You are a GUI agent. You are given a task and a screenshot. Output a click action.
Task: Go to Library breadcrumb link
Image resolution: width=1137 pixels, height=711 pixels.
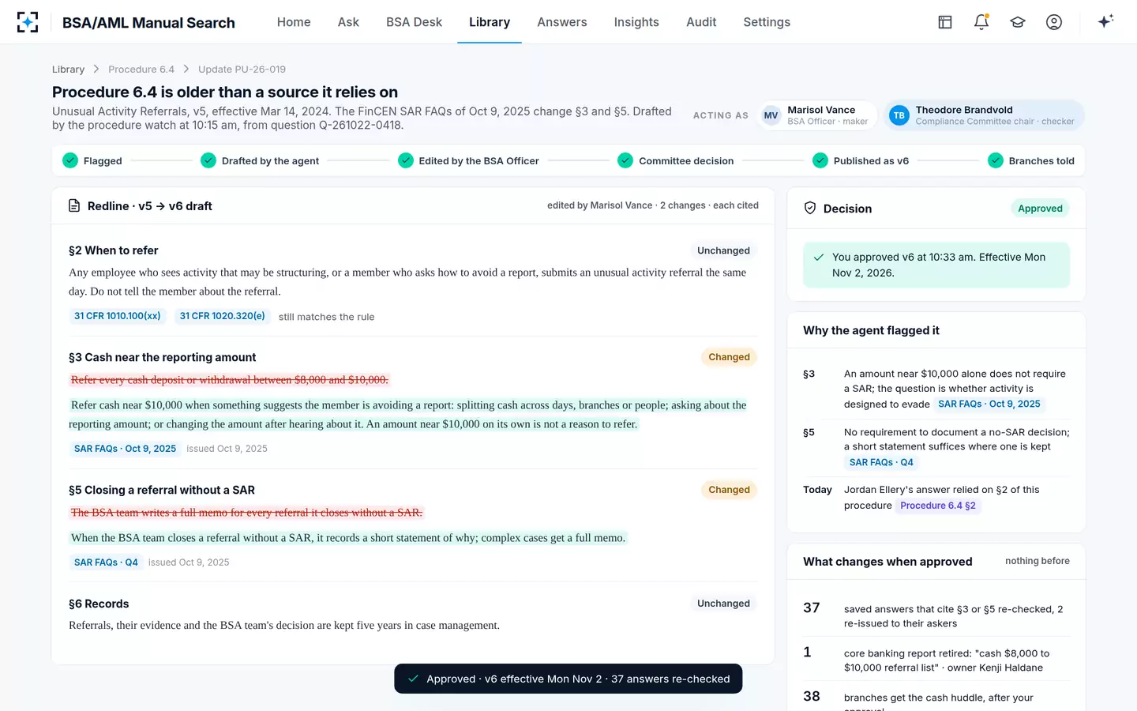68,70
